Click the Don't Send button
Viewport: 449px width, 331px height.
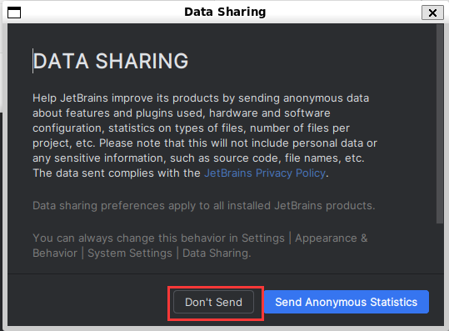tap(213, 302)
